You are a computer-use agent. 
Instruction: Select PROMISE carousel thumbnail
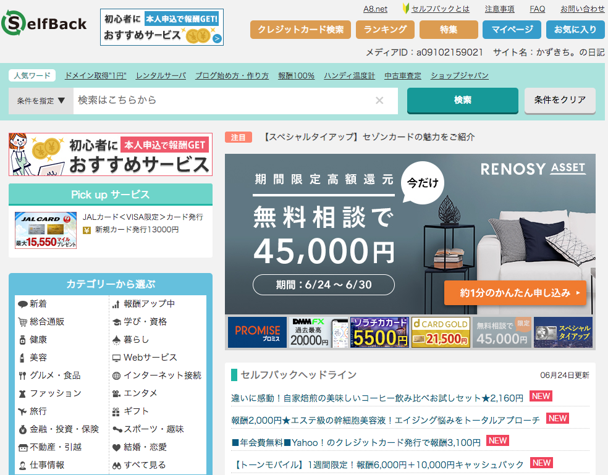point(257,332)
